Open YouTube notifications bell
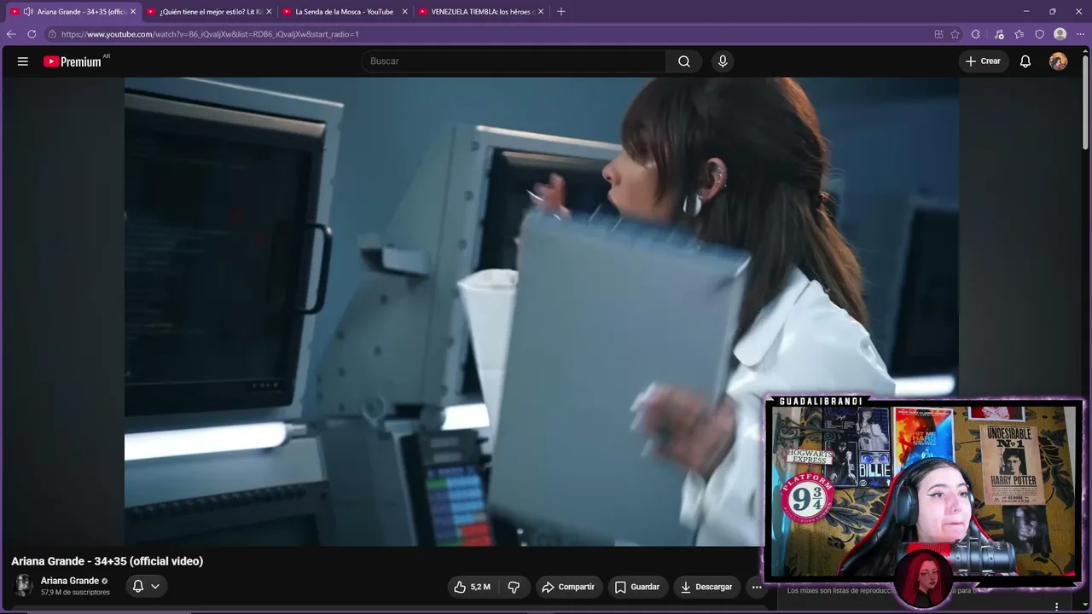 coord(1025,61)
